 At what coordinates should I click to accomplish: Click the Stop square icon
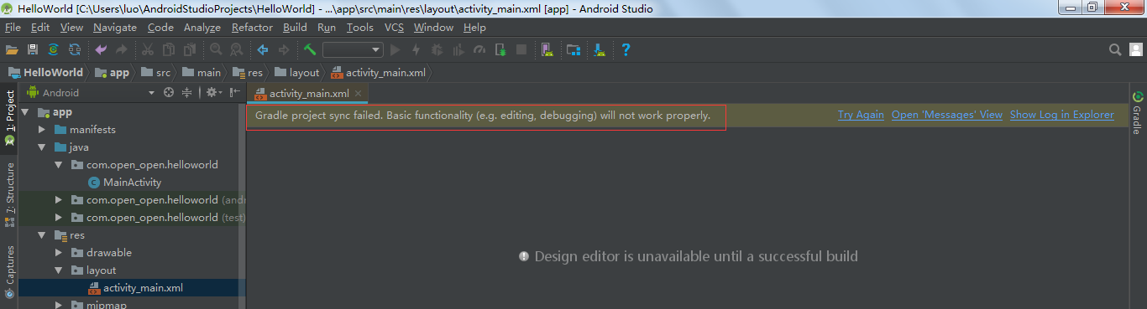pos(521,50)
